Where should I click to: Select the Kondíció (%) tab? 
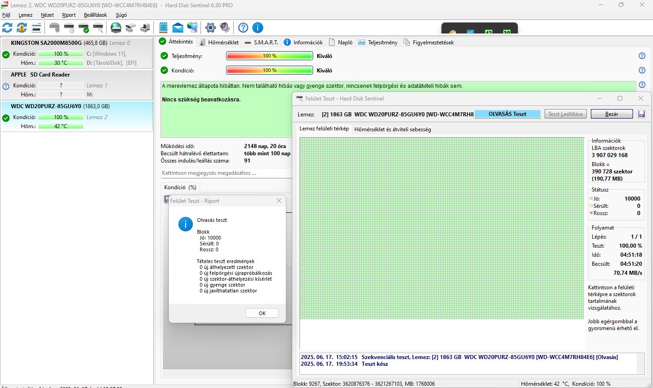180,187
